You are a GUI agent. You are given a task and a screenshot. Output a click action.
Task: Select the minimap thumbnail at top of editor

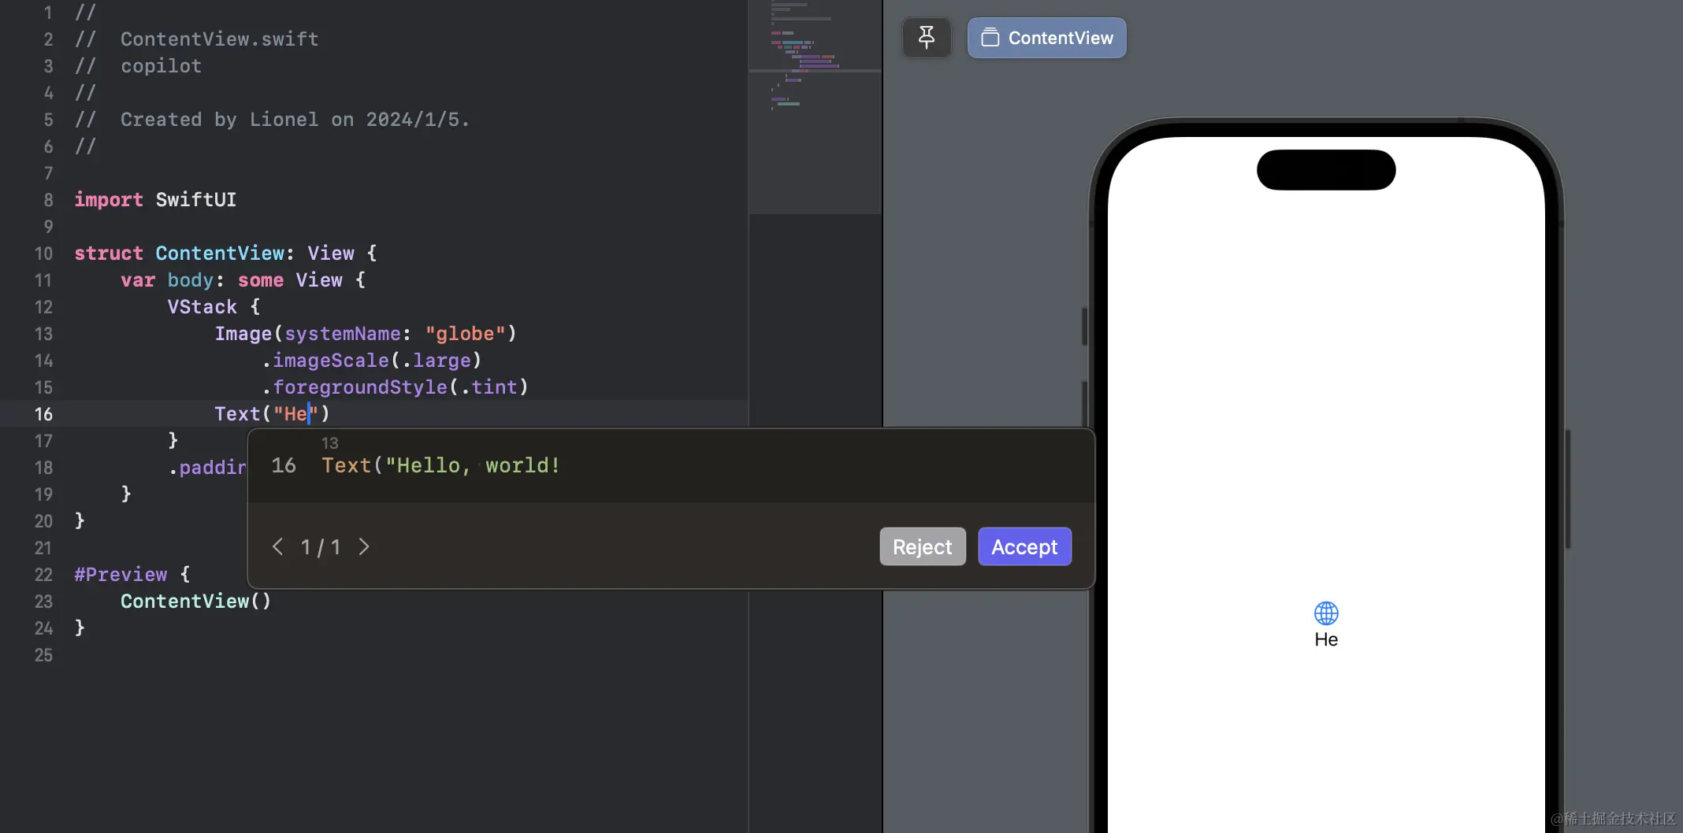[x=815, y=35]
